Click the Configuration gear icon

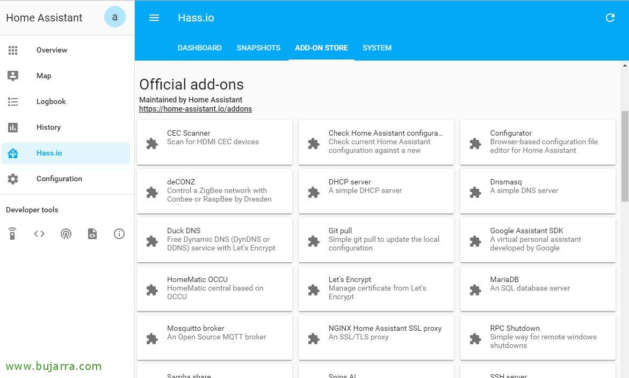click(13, 179)
